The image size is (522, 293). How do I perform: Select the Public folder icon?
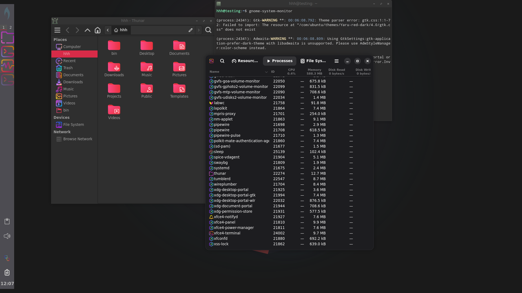pyautogui.click(x=147, y=88)
